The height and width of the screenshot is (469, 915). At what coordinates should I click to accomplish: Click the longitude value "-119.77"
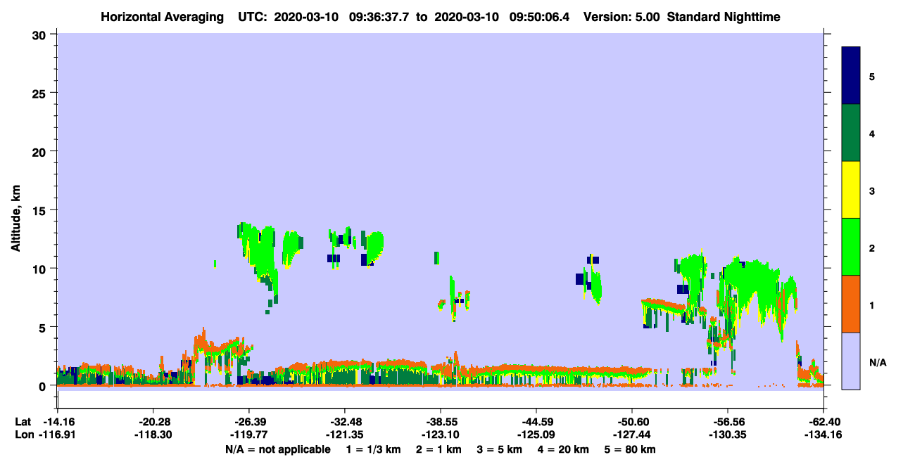pyautogui.click(x=248, y=435)
